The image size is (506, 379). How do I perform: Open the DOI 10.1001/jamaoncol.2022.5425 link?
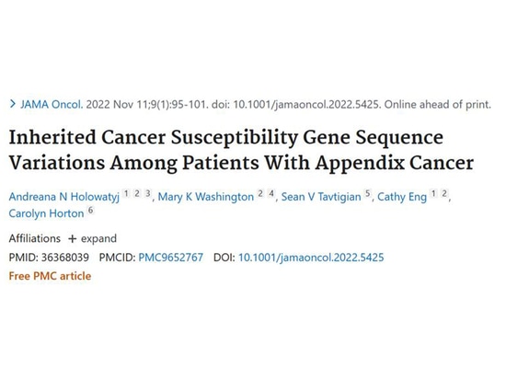[x=311, y=258]
